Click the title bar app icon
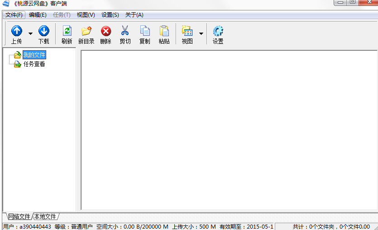This screenshot has height=230, width=378. (x=6, y=3)
